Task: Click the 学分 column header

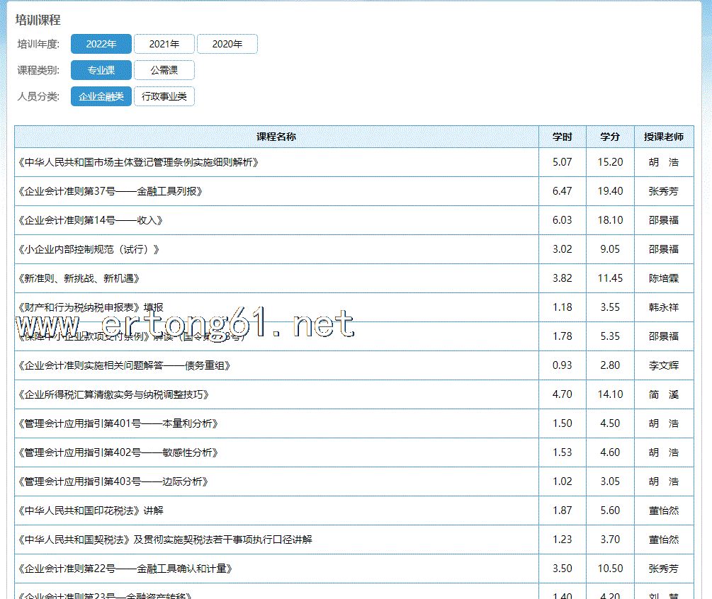Action: [x=610, y=137]
